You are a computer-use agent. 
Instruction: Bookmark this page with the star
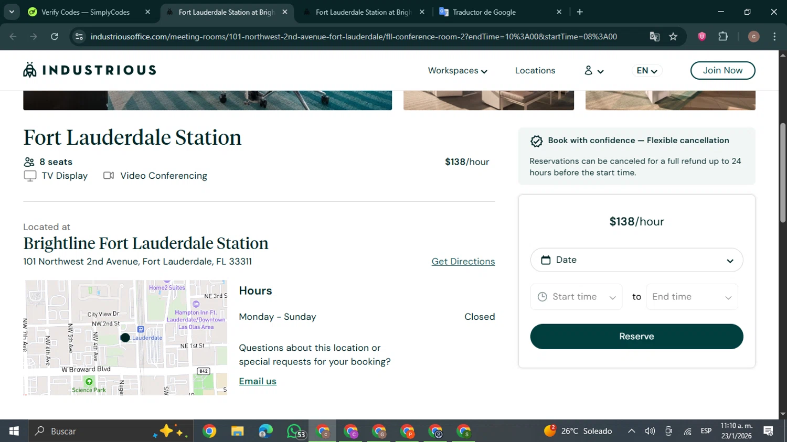coord(673,37)
